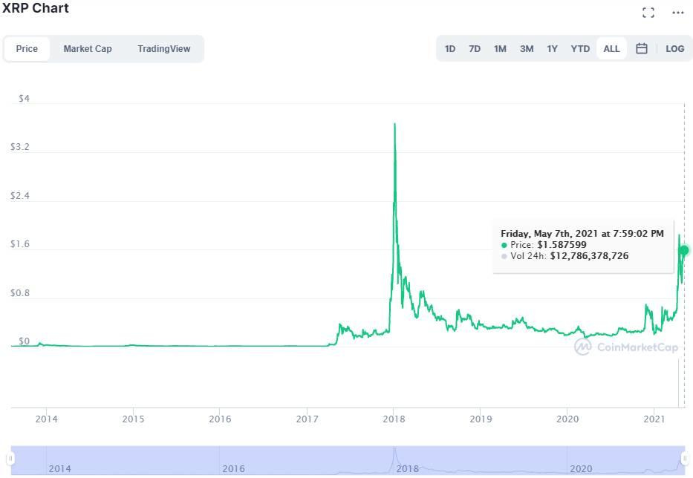The image size is (693, 478).
Task: Click the XRP Chart heading
Action: click(x=36, y=9)
